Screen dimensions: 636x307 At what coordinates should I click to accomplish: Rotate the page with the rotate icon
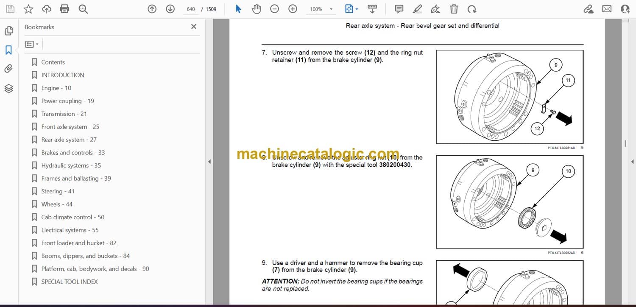pos(471,9)
